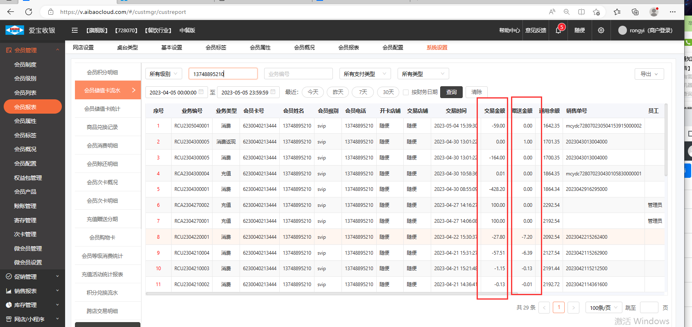Viewport: 692px width, 327px height.
Task: Click the rongyi user avatar icon
Action: click(622, 31)
